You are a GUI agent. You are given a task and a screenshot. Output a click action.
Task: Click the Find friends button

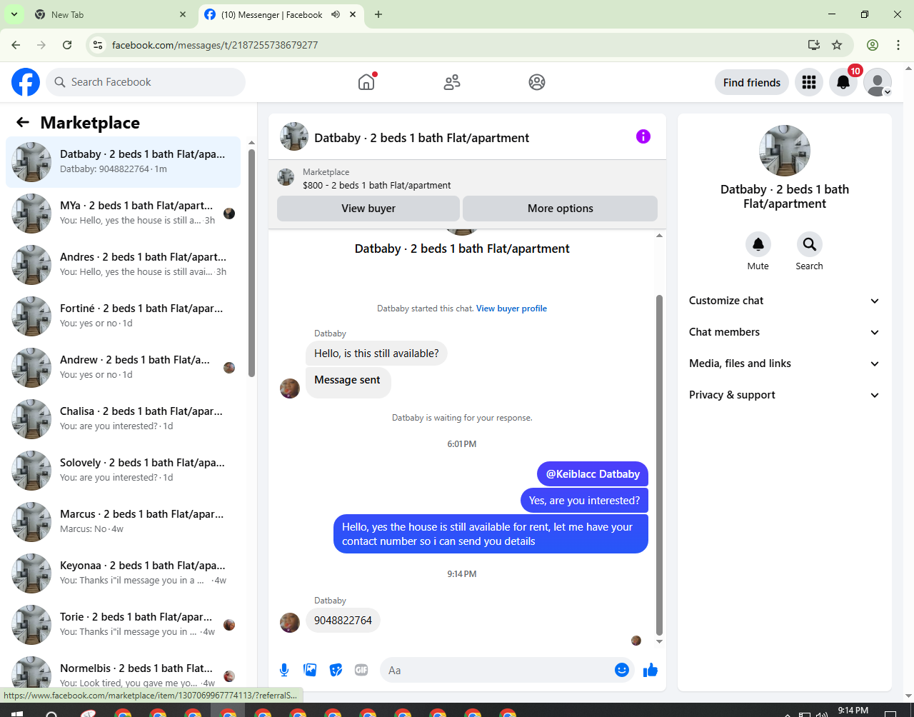pos(752,83)
